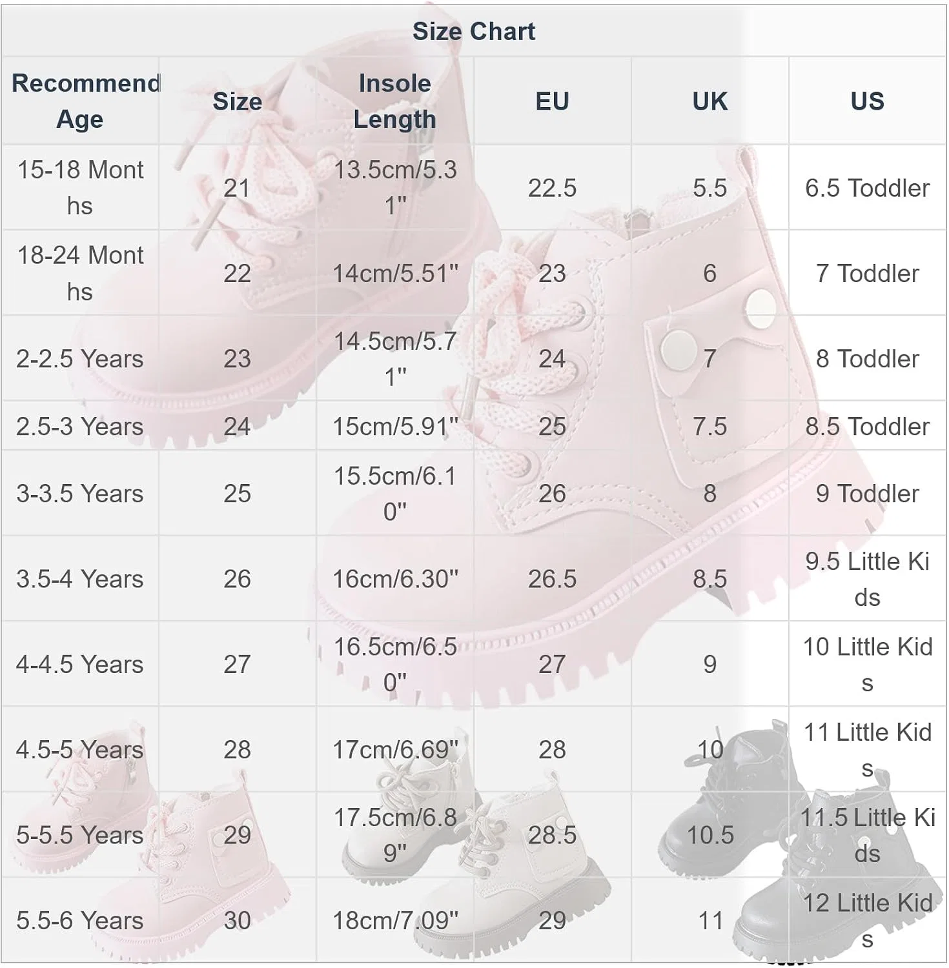Image resolution: width=949 pixels, height=968 pixels.
Task: Click the 14cm/5.51" insole length cell
Action: 395,273
